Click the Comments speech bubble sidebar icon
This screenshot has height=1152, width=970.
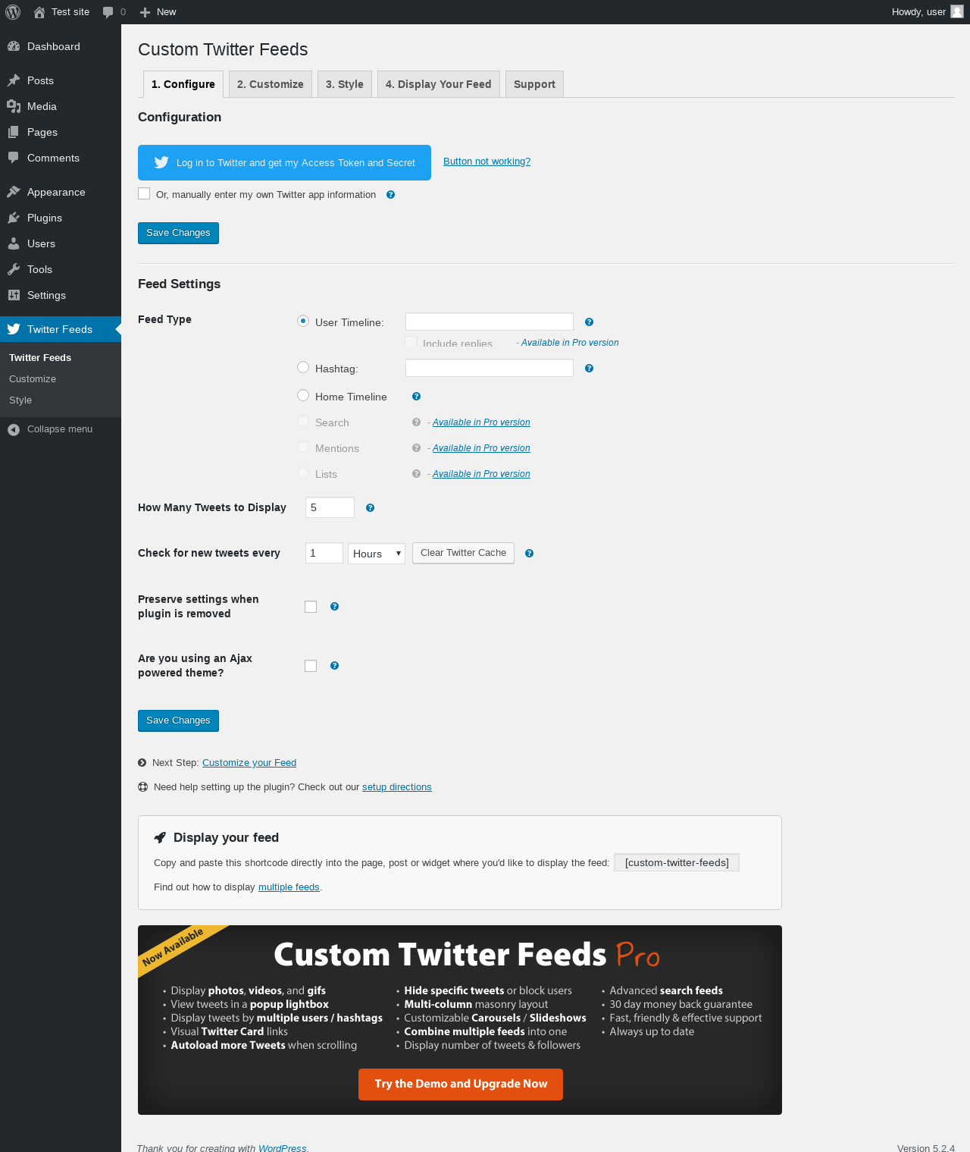pos(14,158)
